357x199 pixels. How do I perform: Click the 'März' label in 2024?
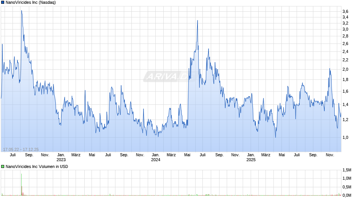point(171,155)
